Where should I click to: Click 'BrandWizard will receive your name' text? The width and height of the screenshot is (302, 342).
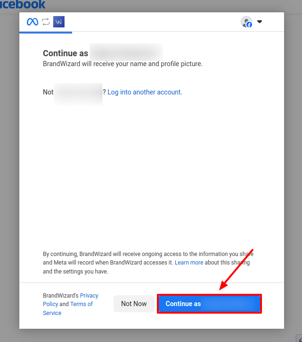click(122, 64)
